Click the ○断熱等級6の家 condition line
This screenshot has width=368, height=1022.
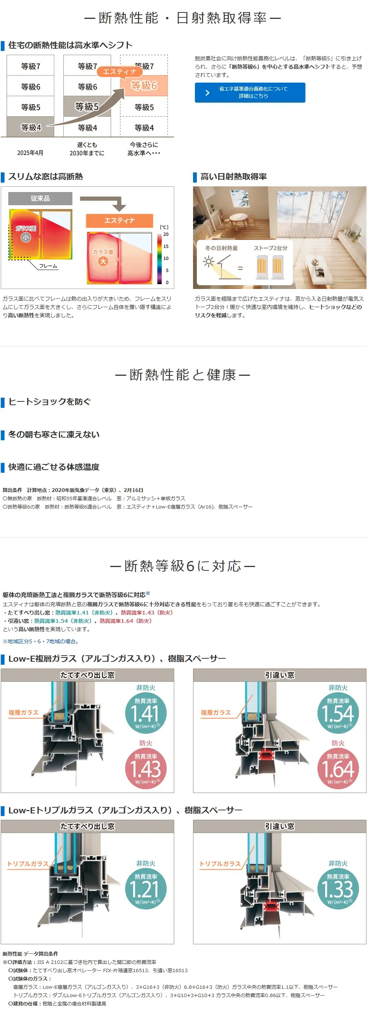tap(128, 507)
